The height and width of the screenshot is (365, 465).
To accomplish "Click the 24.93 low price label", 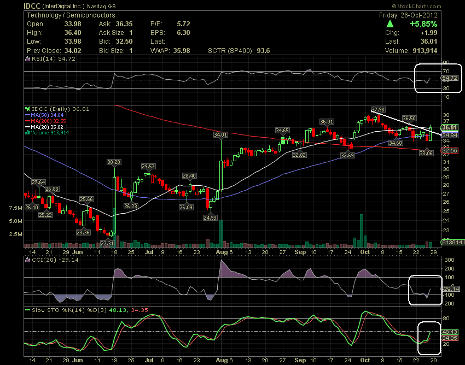I will point(210,218).
